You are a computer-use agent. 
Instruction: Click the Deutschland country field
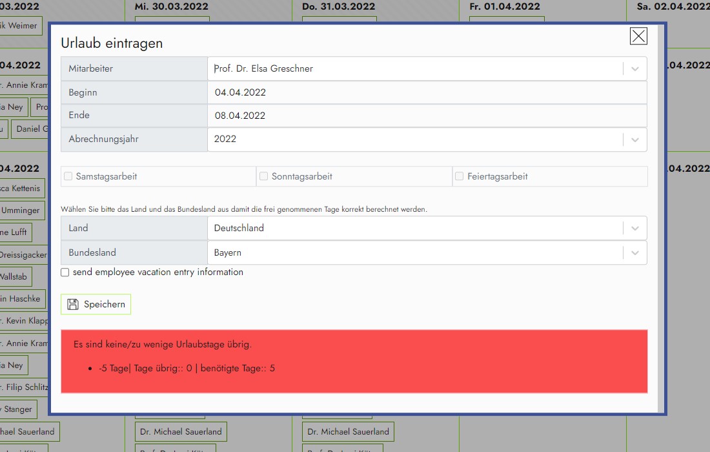pos(413,228)
